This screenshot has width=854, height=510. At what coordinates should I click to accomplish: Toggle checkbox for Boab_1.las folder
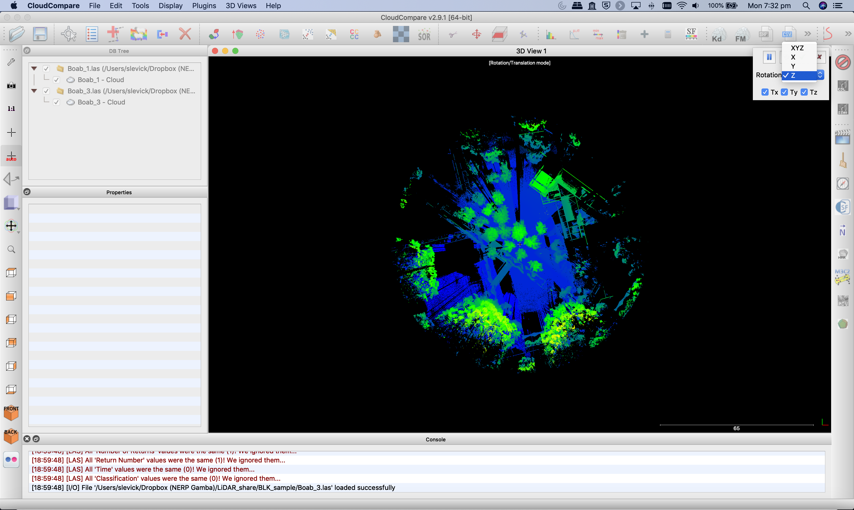coord(46,68)
